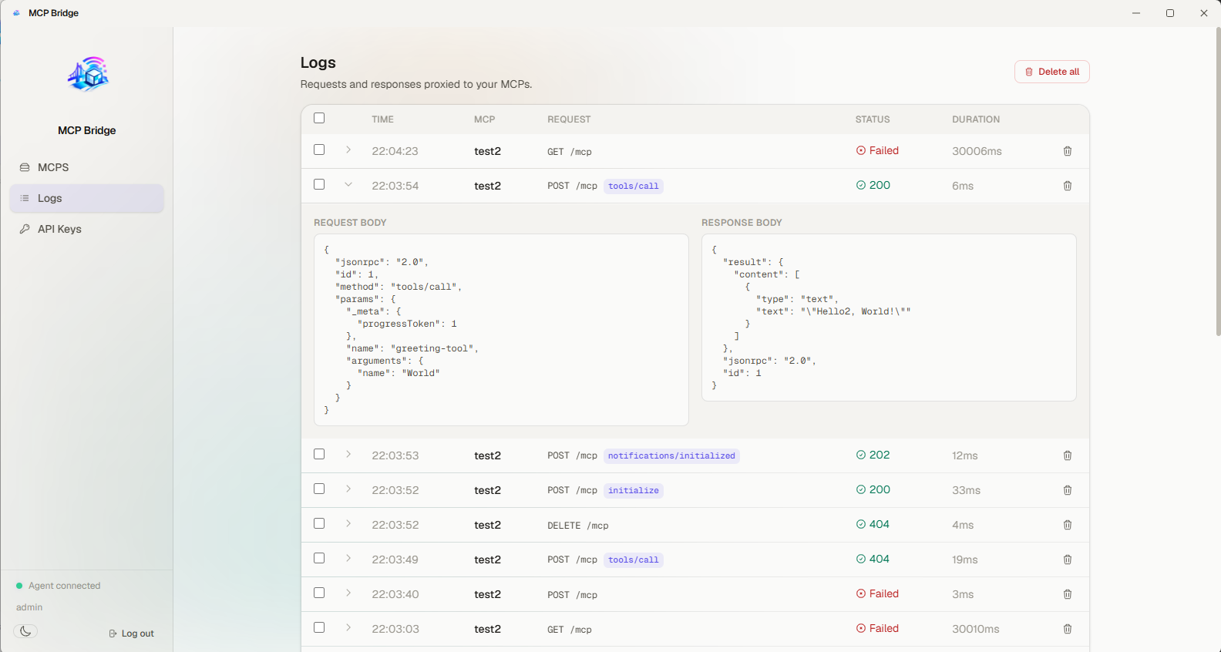Click trash icon on DELETE /mcp row

click(1068, 525)
